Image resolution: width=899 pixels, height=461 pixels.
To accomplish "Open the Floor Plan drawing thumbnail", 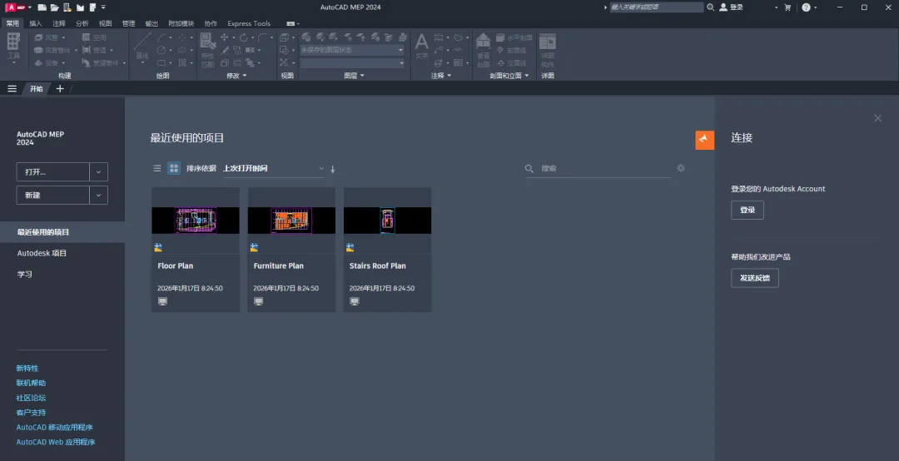I will [x=196, y=221].
